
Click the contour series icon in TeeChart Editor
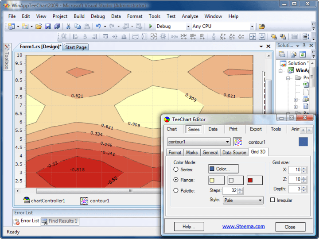[238, 142]
